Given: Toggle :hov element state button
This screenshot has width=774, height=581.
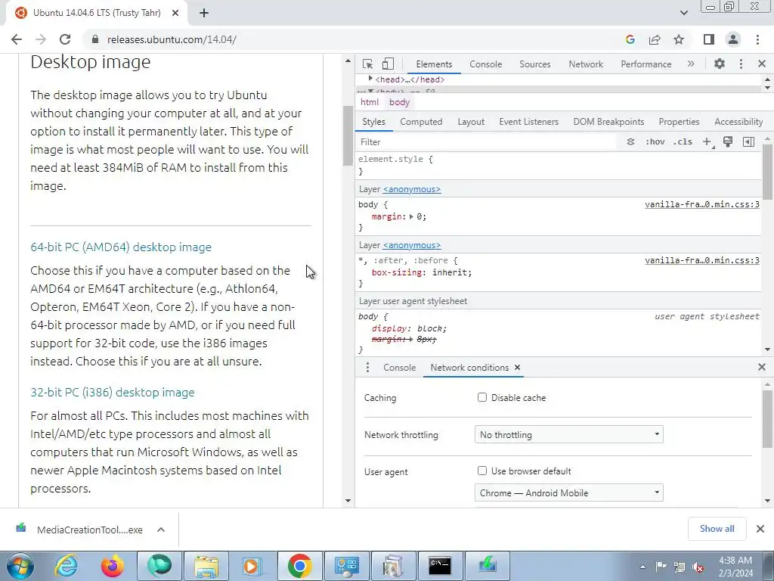Looking at the screenshot, I should tap(655, 141).
